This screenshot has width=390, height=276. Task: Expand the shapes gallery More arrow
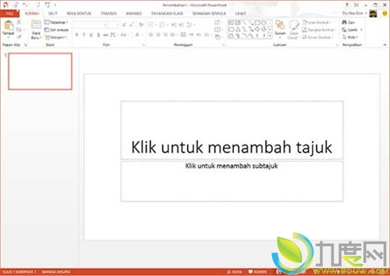point(270,36)
